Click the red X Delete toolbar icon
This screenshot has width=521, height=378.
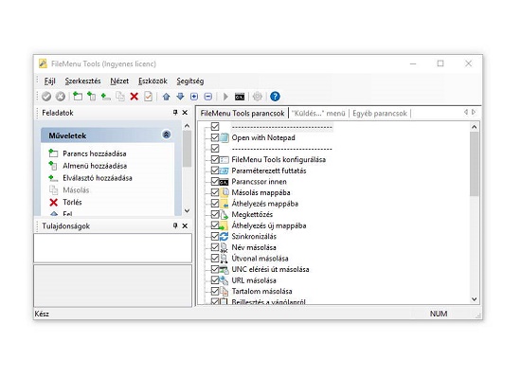tap(135, 97)
